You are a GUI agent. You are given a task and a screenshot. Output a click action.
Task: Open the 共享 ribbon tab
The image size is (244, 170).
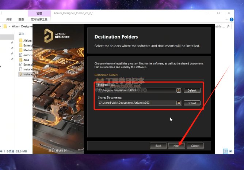pyautogui.click(x=9, y=19)
